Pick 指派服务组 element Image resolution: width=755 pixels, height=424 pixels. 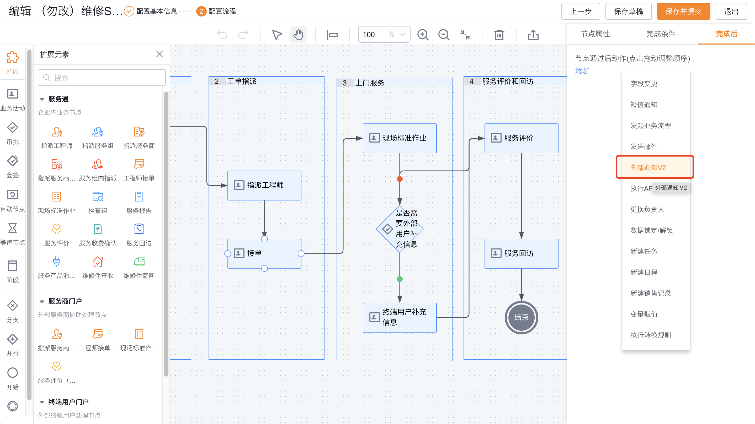98,137
